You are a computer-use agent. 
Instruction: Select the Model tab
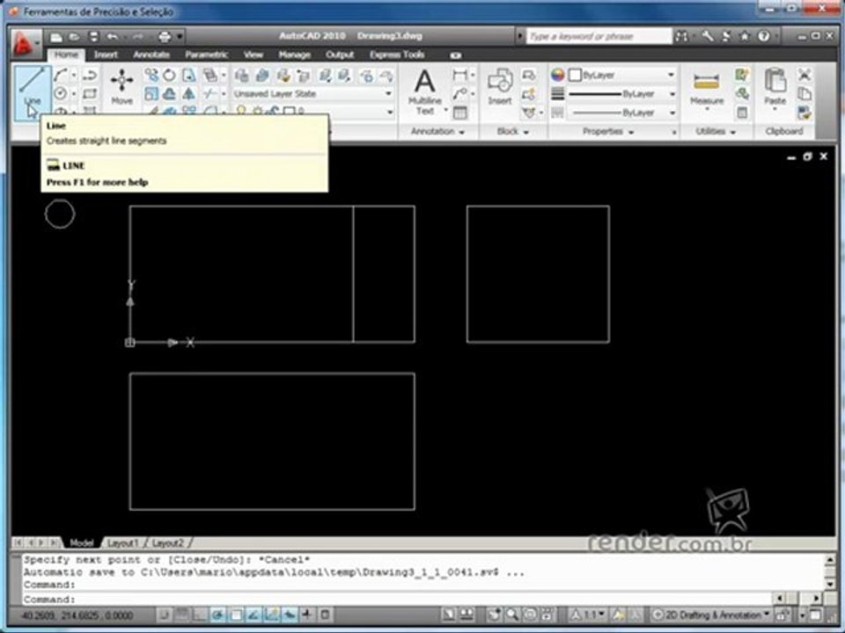pyautogui.click(x=82, y=542)
